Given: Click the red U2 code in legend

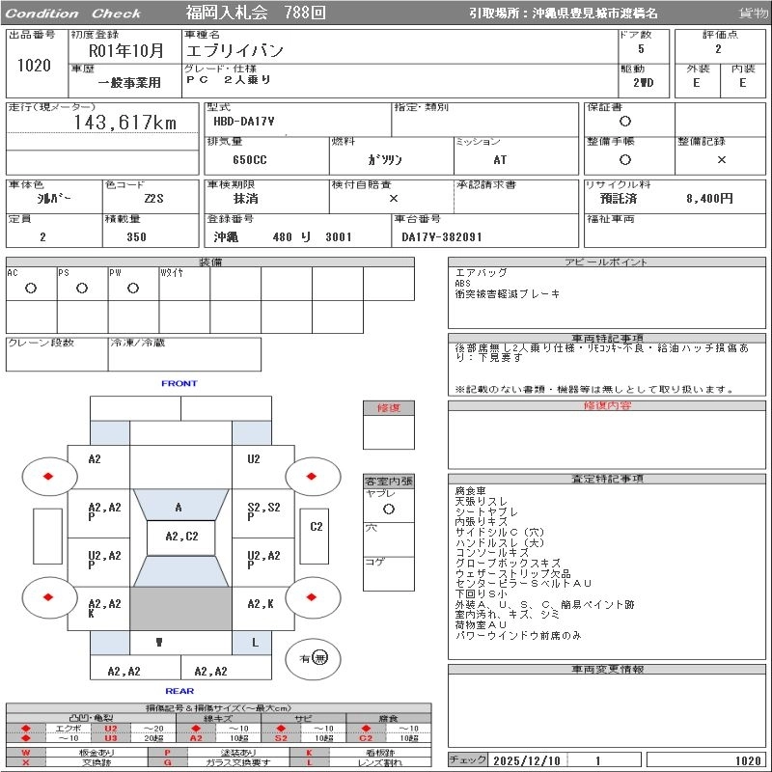Looking at the screenshot, I should (x=111, y=729).
